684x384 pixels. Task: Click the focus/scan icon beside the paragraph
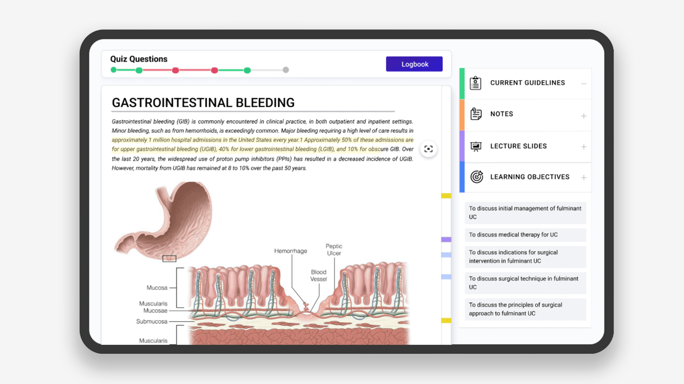point(428,149)
